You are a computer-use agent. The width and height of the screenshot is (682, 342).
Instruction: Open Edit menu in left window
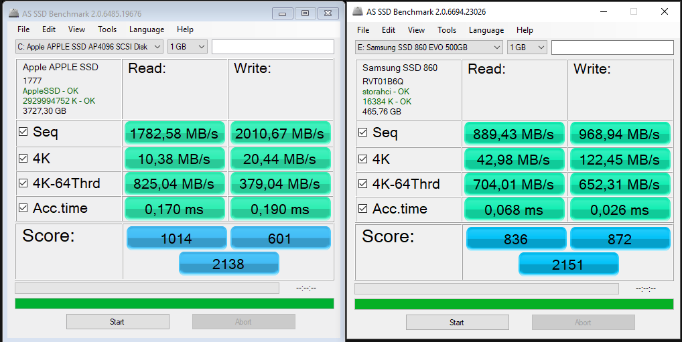coord(49,29)
